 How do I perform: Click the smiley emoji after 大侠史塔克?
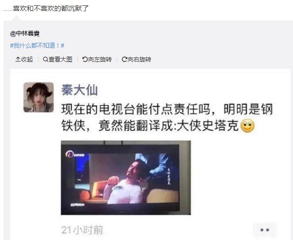(x=248, y=126)
